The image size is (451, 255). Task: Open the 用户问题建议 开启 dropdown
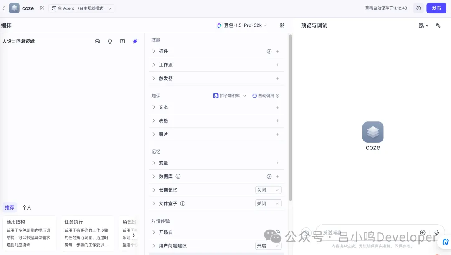point(268,246)
